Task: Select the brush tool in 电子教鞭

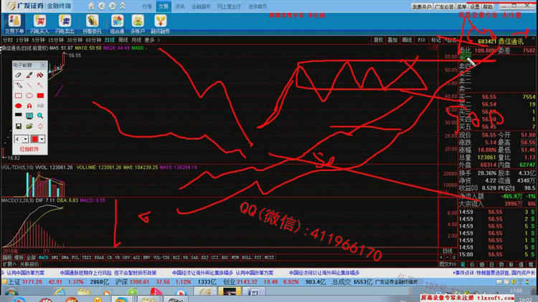Action: click(29, 75)
